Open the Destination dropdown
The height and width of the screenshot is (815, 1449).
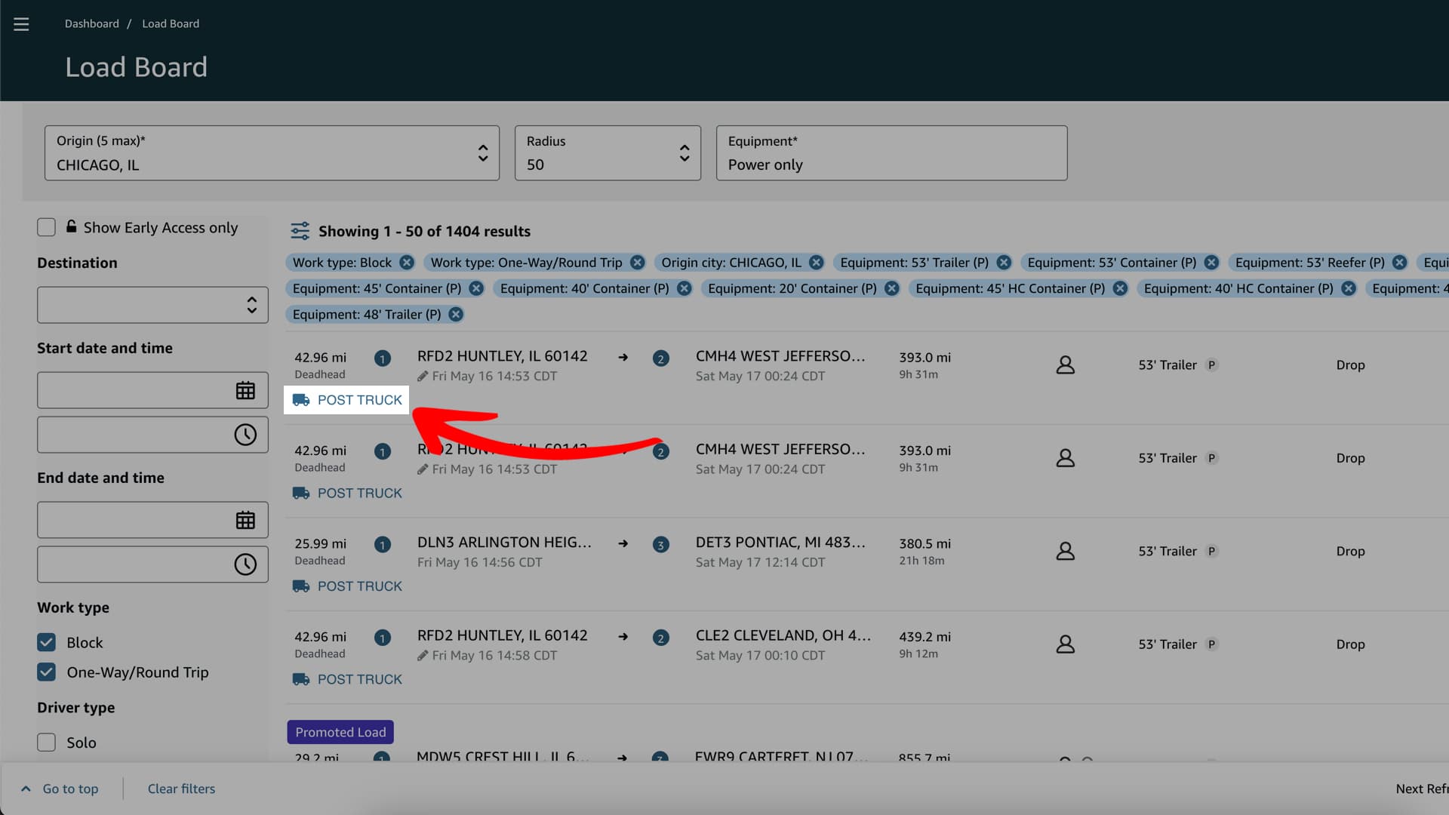pyautogui.click(x=152, y=305)
